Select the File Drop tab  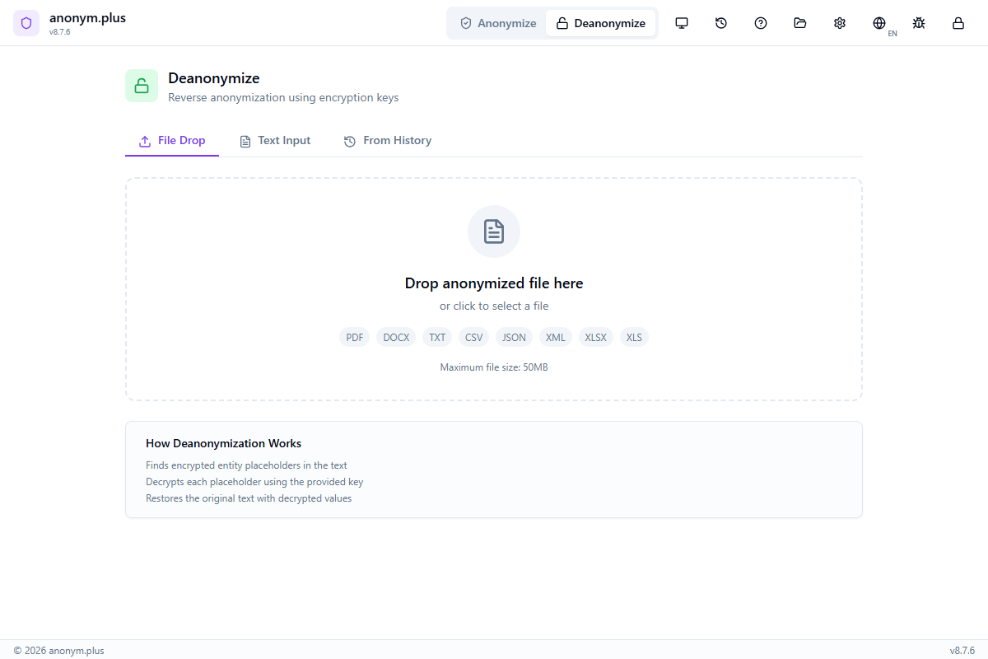tap(172, 140)
